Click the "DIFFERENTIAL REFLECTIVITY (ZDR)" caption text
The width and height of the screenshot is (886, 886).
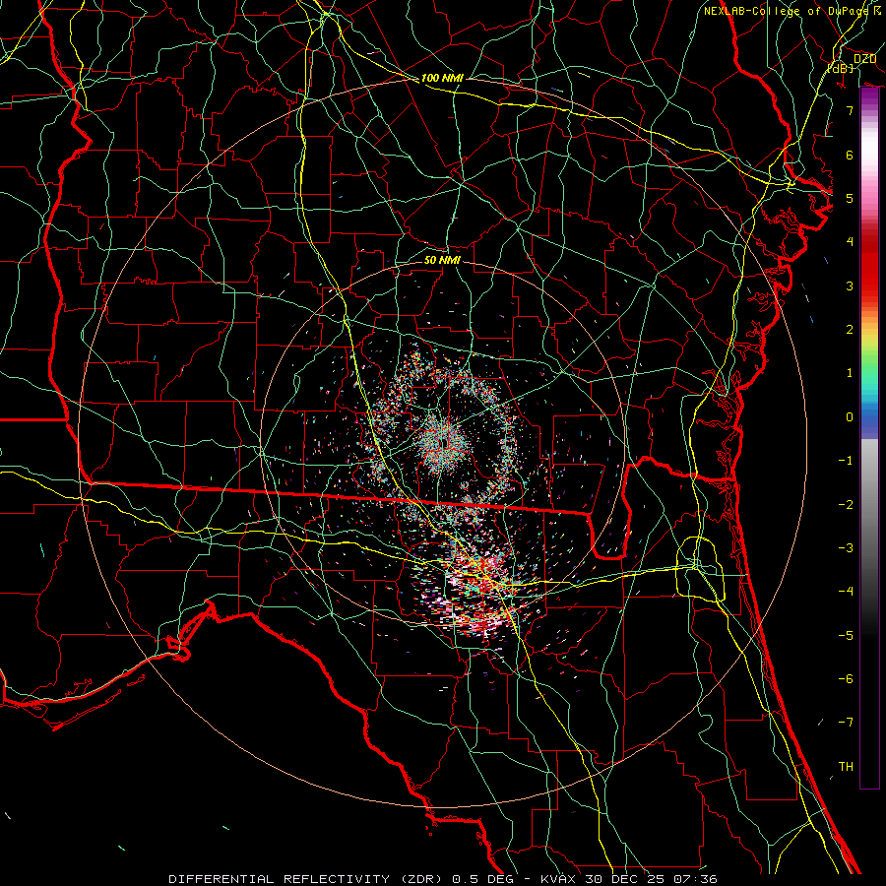click(307, 879)
